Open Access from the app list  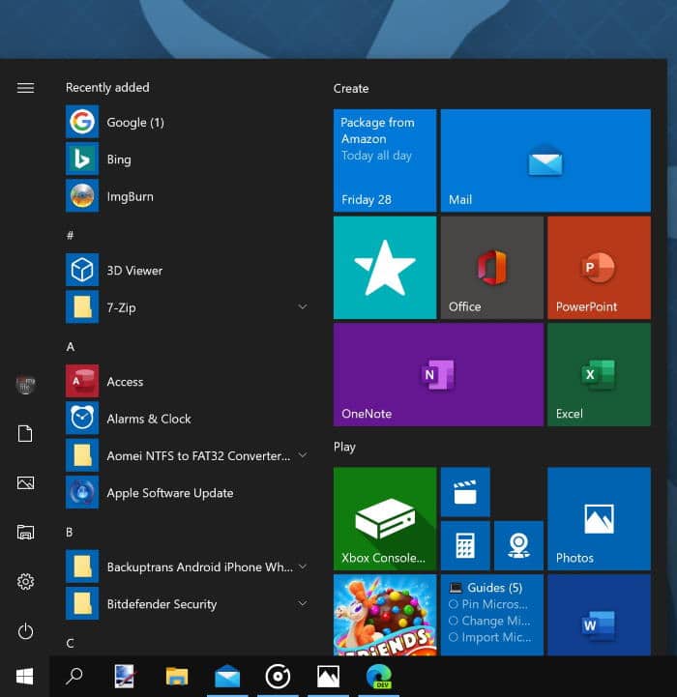pos(187,382)
